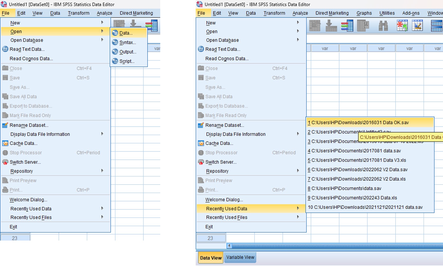Click SPSS app icon in right title bar
Screen dimensions: 443x266
click(200, 4)
